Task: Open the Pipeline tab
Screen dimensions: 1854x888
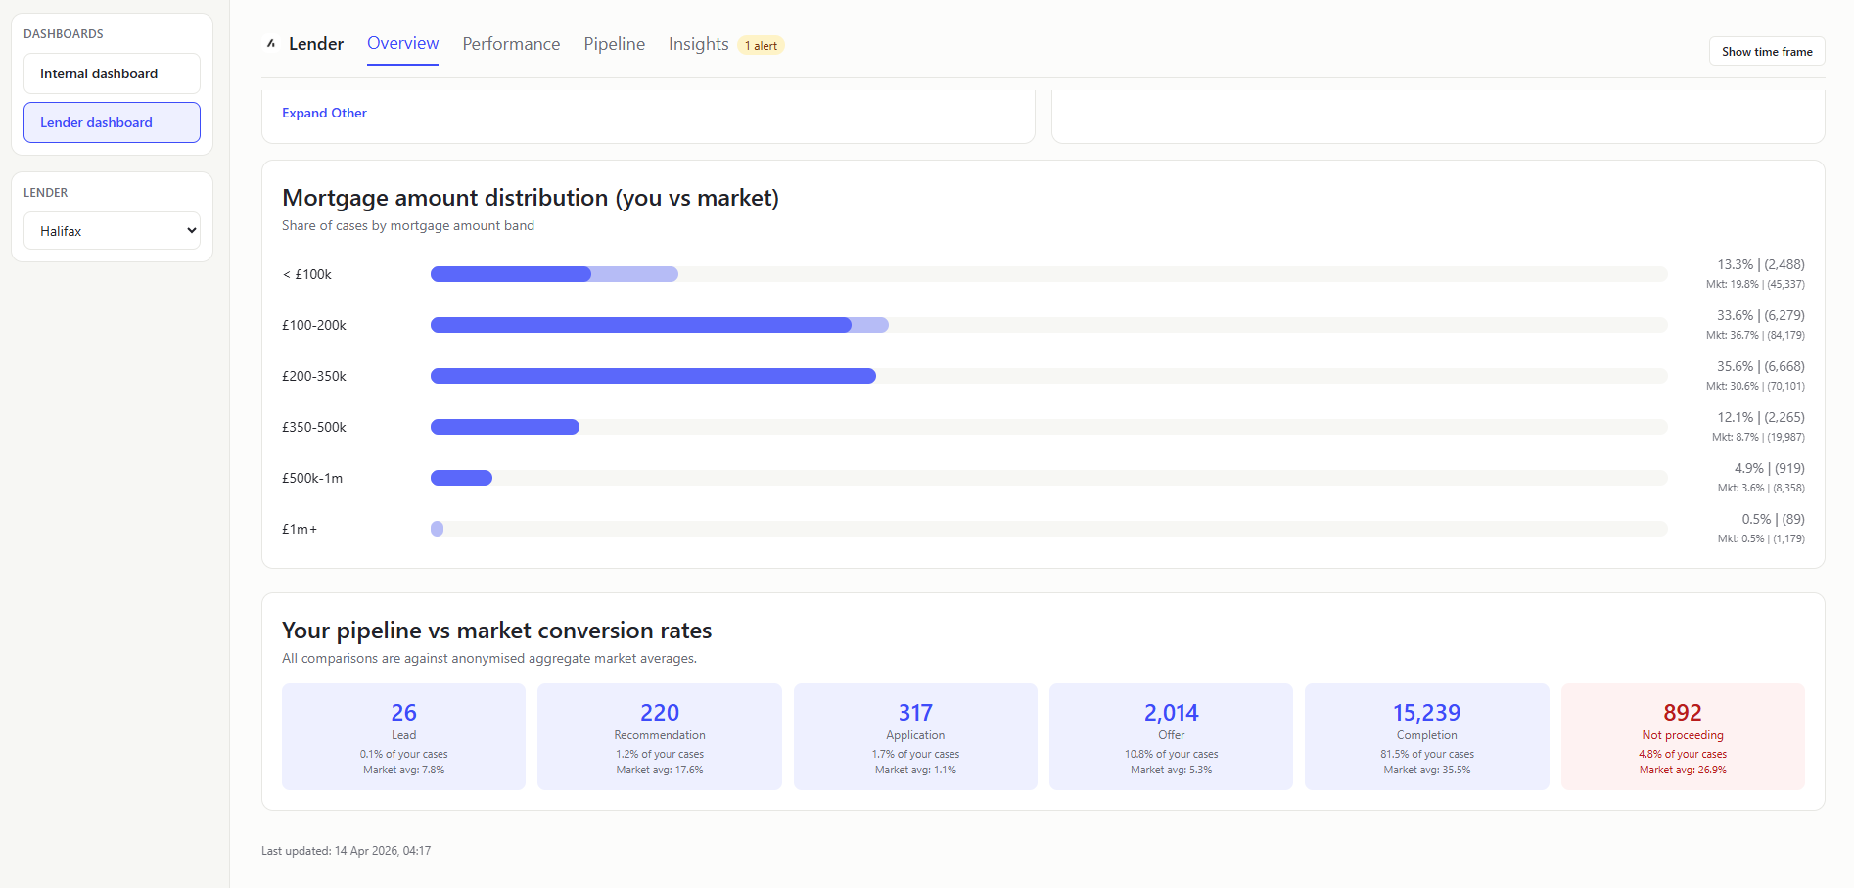Action: pos(613,43)
